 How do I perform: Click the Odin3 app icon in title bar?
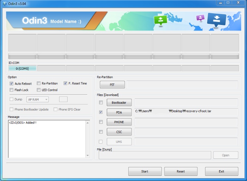pos(5,3)
